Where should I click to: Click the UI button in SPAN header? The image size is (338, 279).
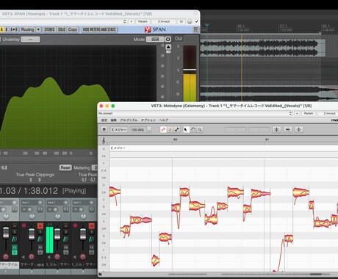[181, 21]
